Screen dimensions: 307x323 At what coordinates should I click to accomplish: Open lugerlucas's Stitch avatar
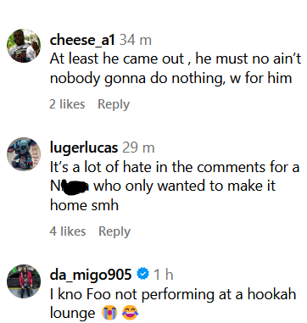(24, 154)
